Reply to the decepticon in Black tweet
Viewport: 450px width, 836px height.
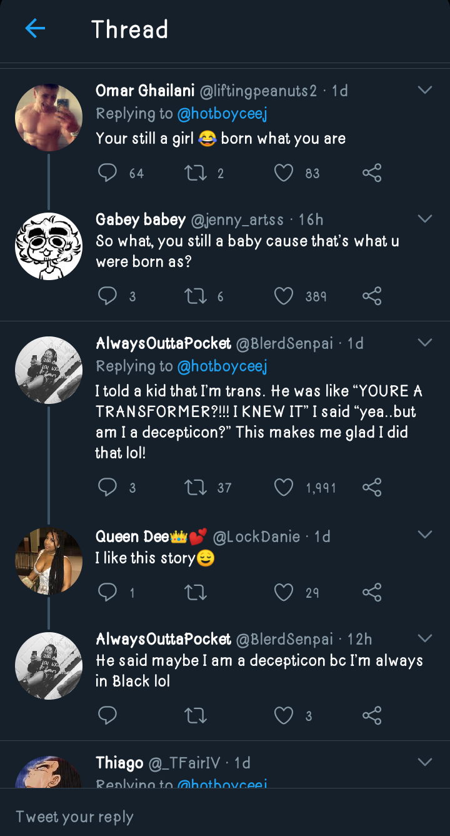pos(107,715)
